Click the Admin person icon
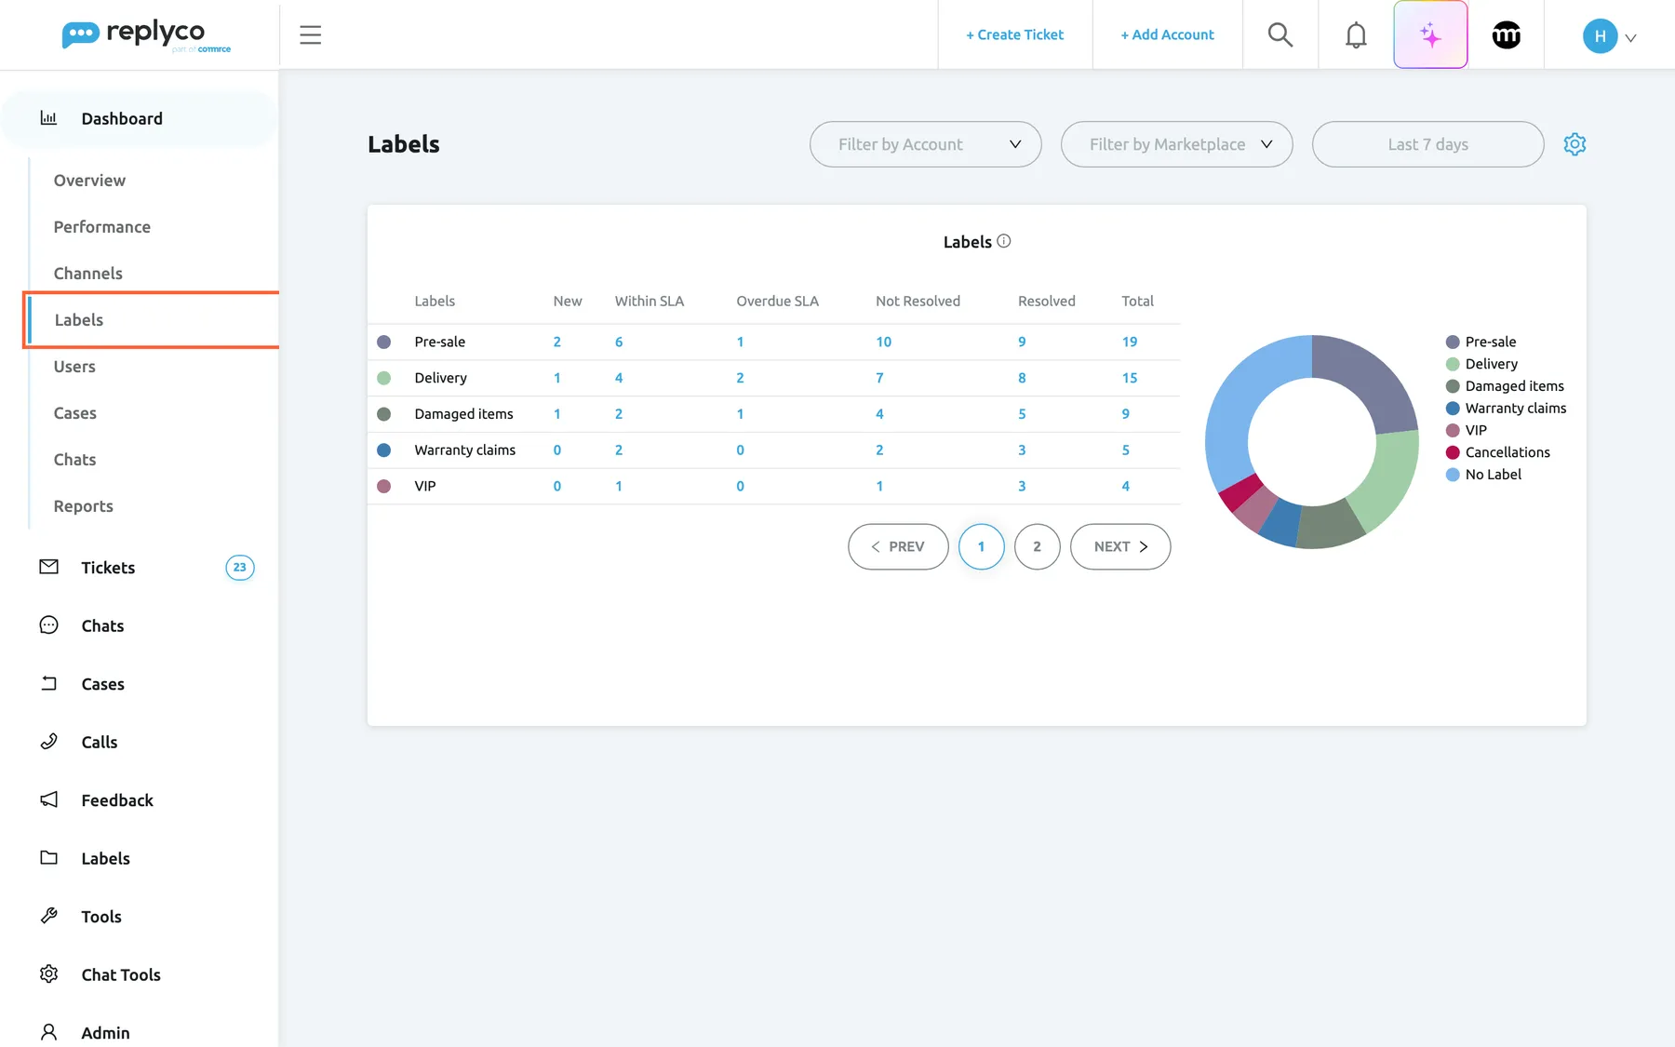Viewport: 1675px width, 1047px height. coord(49,1031)
